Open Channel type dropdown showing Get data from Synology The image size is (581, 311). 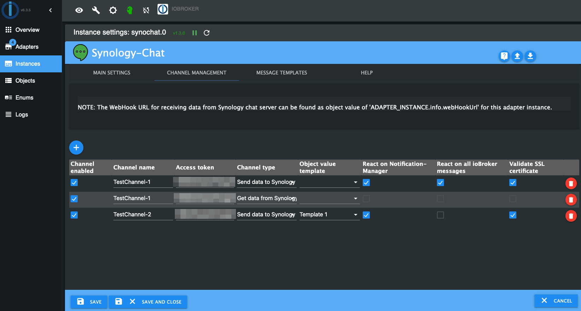(x=267, y=198)
